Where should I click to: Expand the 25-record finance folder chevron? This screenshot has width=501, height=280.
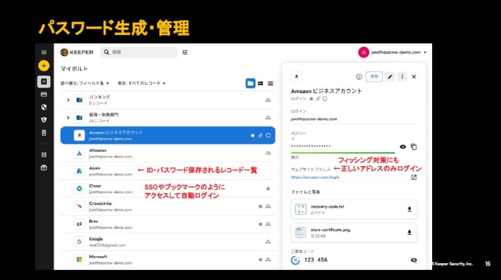(x=68, y=117)
